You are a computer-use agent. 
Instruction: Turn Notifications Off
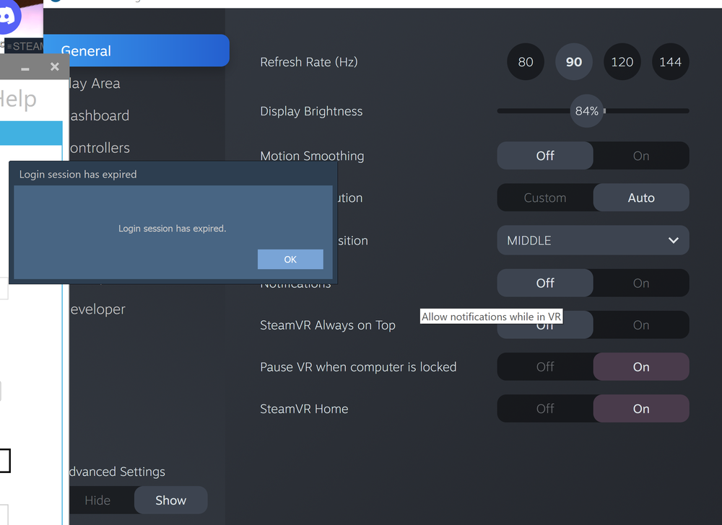click(545, 283)
